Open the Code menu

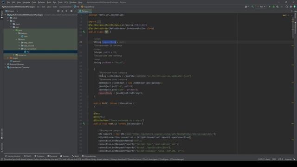(34, 2)
